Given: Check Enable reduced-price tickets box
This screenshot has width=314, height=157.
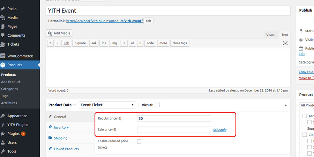Looking at the screenshot, I should coord(139,141).
